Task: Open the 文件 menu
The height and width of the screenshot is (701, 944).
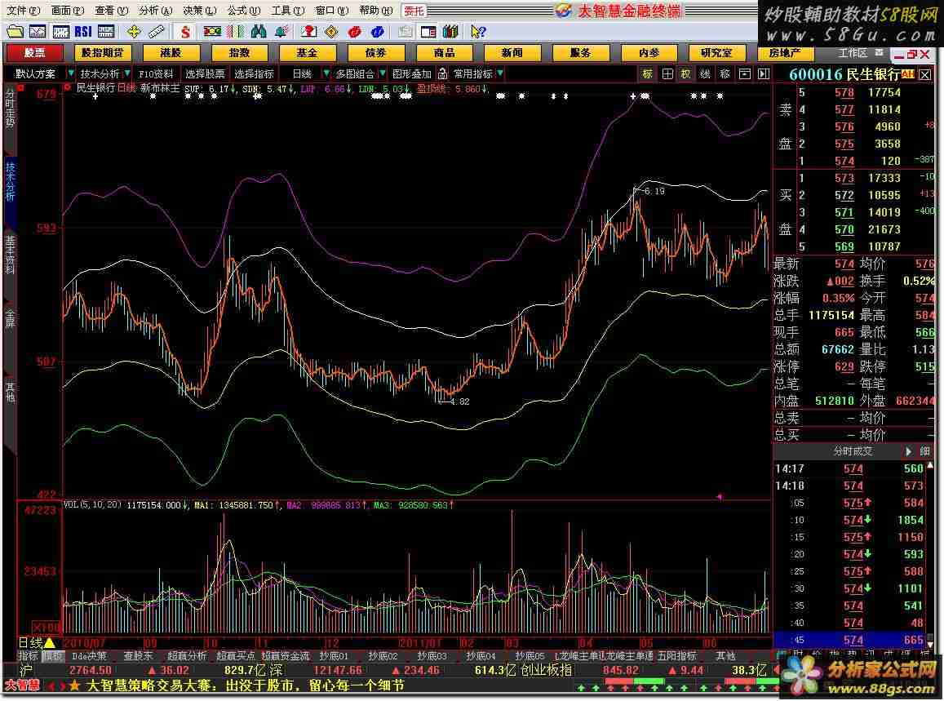Action: click(23, 11)
